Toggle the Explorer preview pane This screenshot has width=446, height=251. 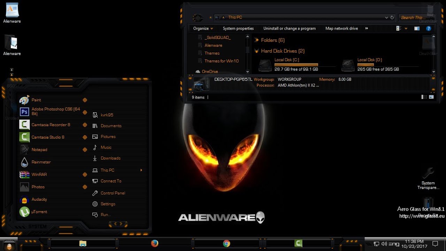click(417, 29)
